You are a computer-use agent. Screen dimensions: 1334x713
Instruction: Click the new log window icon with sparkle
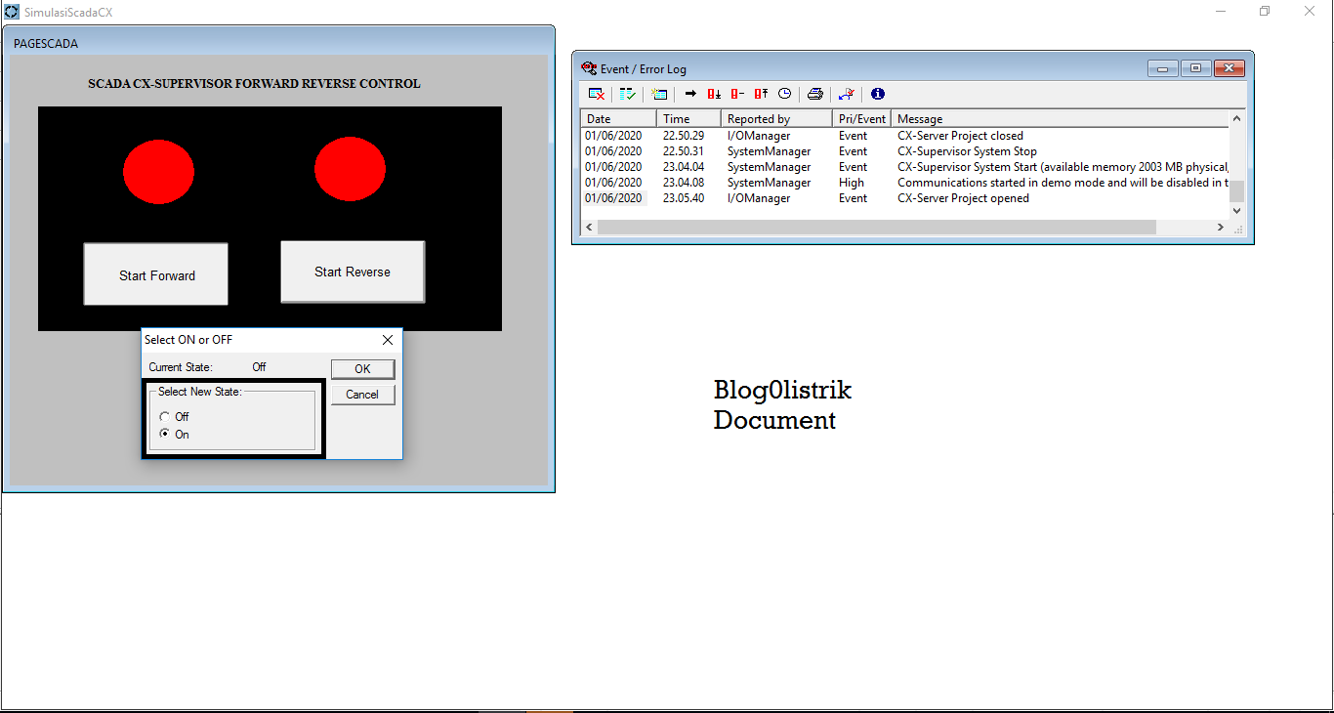(659, 94)
